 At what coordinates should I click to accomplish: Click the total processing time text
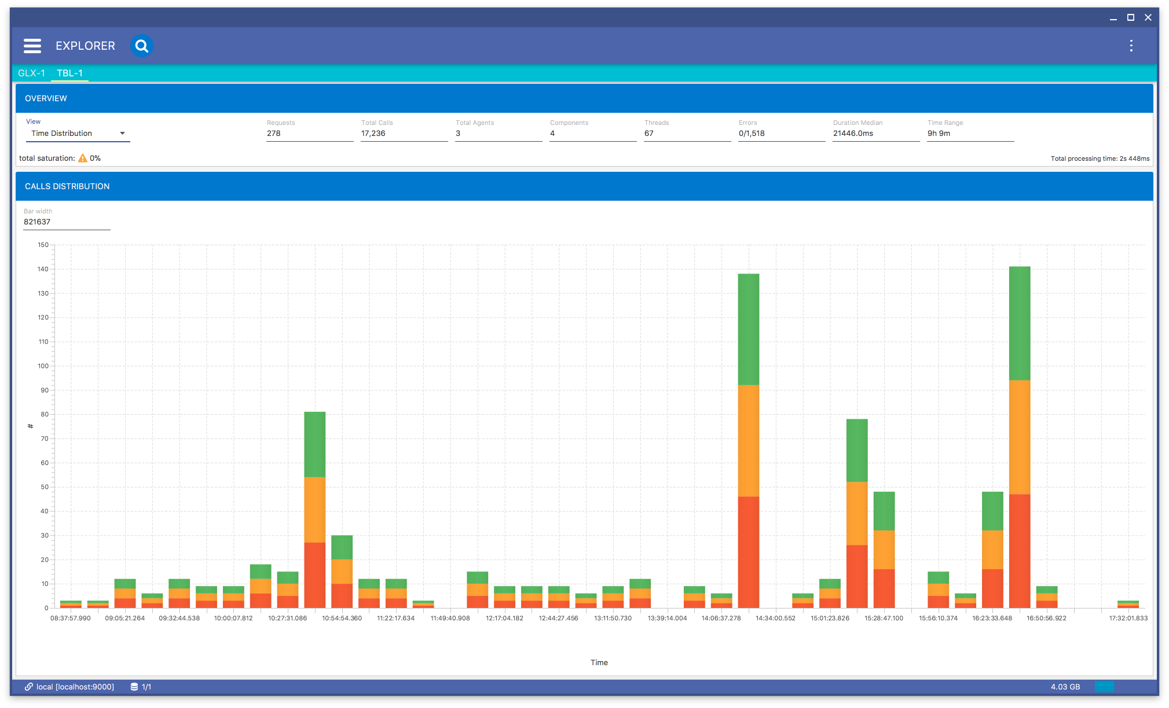pyautogui.click(x=1100, y=158)
